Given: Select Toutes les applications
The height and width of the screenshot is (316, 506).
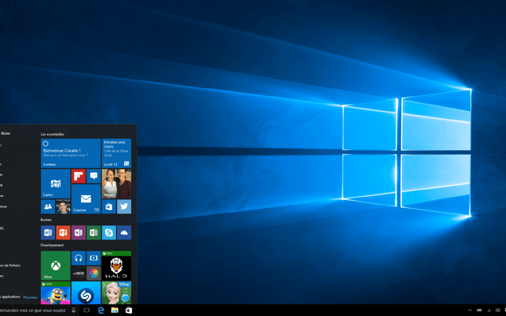Looking at the screenshot, I should 10,296.
